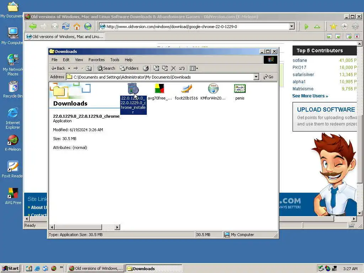The width and height of the screenshot is (364, 273).
Task: Open Explorer Help menu
Action: pyautogui.click(x=128, y=60)
